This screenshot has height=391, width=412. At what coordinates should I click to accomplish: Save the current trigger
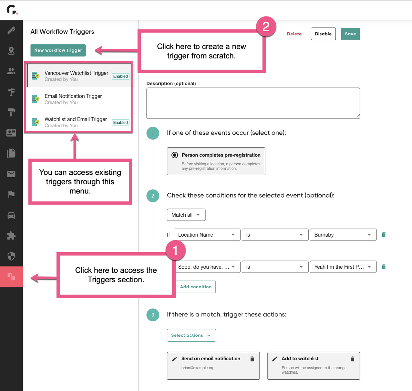click(x=350, y=34)
